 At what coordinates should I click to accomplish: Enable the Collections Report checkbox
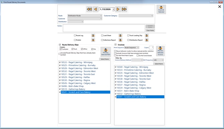click(102, 40)
